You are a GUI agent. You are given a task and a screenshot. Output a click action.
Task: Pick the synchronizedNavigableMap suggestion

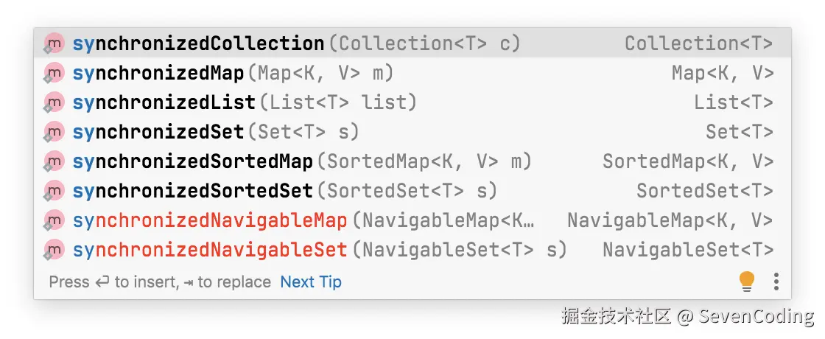coord(412,220)
